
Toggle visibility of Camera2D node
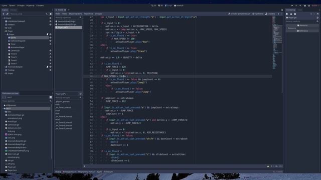click(50, 50)
